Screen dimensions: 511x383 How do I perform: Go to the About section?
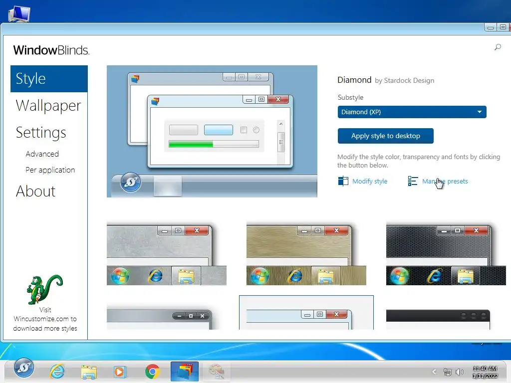click(35, 191)
